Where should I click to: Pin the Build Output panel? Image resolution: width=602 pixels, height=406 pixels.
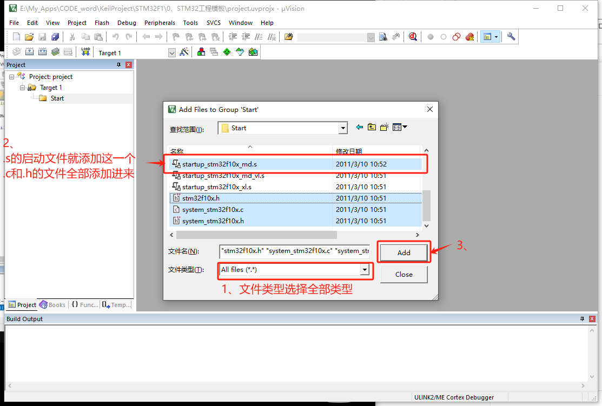click(582, 319)
